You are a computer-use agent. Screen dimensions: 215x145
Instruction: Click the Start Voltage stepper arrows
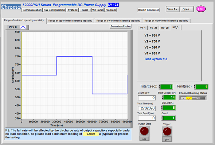(x=163, y=98)
